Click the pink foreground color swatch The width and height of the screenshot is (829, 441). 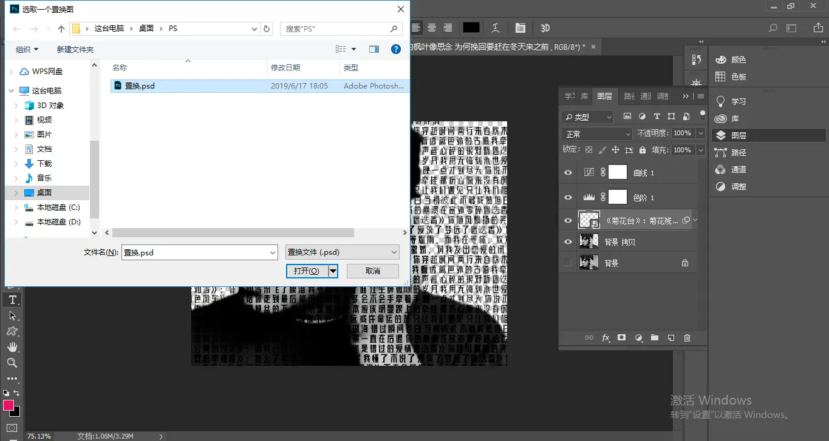click(9, 405)
